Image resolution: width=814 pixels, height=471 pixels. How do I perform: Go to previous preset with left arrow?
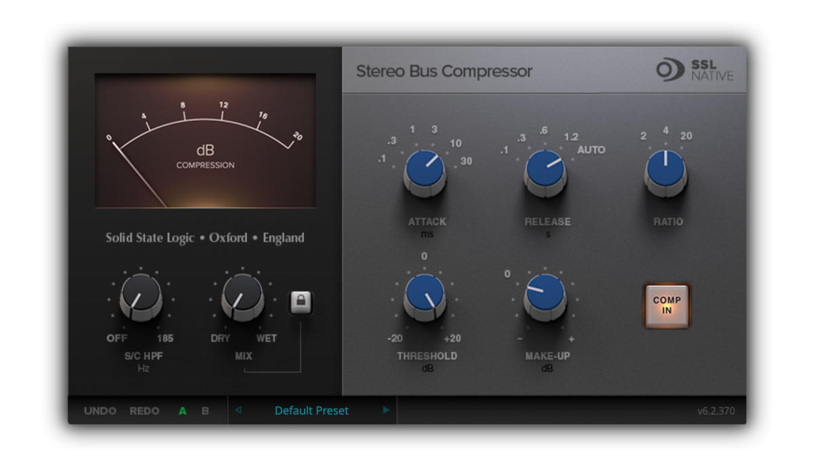(x=239, y=411)
